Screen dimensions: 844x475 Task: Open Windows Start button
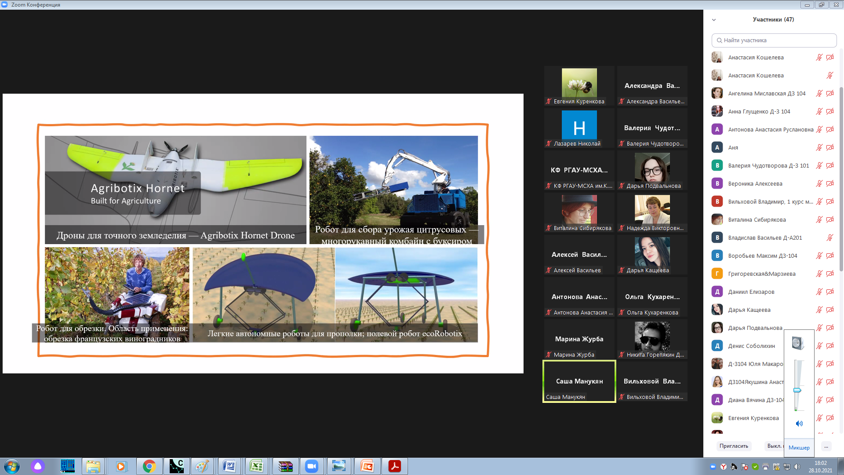(11, 466)
